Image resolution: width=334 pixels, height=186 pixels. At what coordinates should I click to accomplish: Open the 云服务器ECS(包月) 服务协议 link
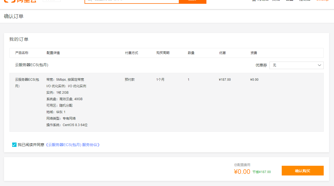coord(73,145)
